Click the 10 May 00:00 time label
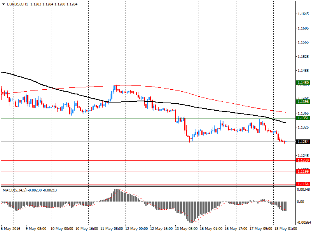The image size is (311, 233). 62,229
